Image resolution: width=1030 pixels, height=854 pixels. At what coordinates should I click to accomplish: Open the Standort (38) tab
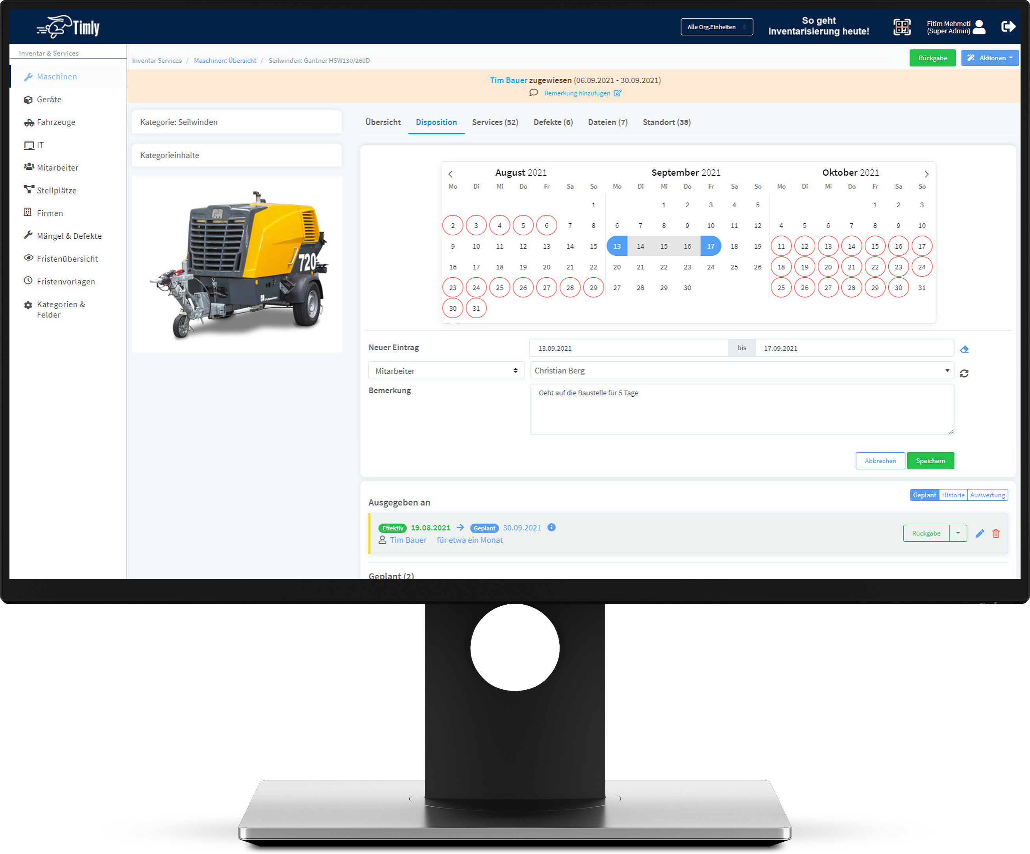tap(667, 122)
